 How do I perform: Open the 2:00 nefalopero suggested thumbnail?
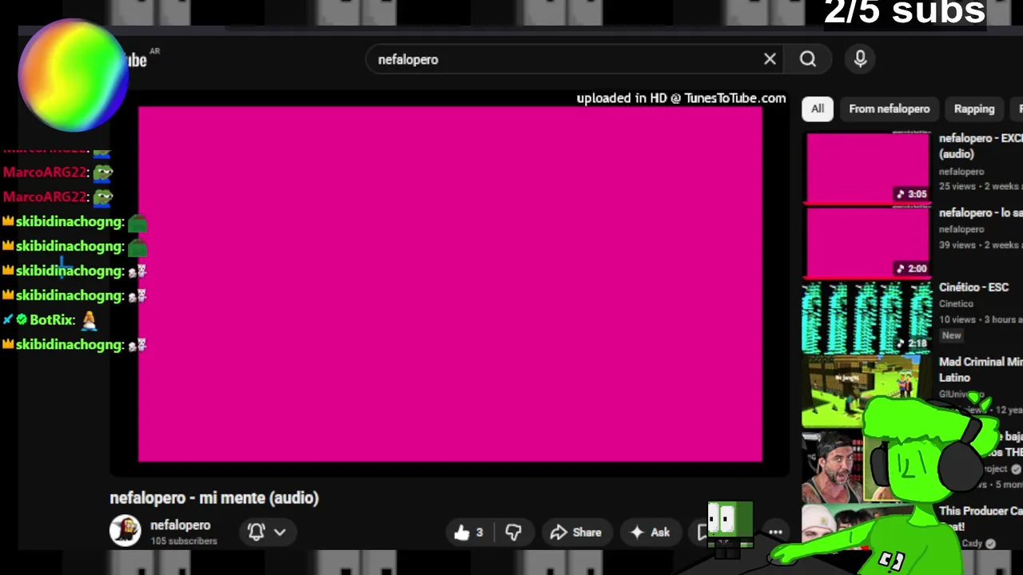tap(867, 242)
